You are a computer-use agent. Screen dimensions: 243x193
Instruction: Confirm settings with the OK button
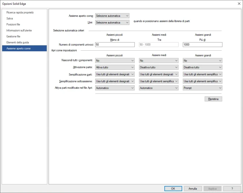[173, 188]
